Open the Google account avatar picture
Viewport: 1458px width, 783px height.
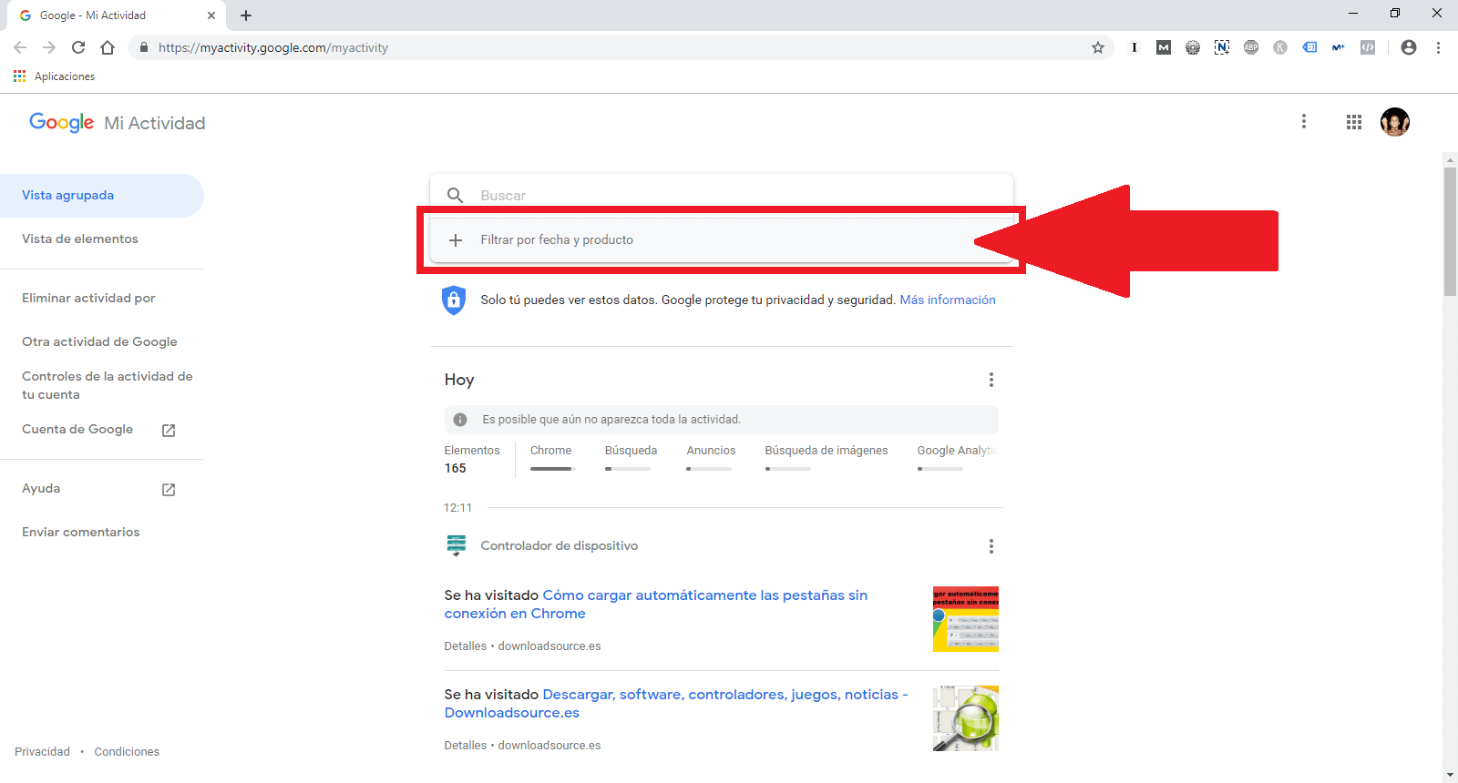[x=1395, y=121]
